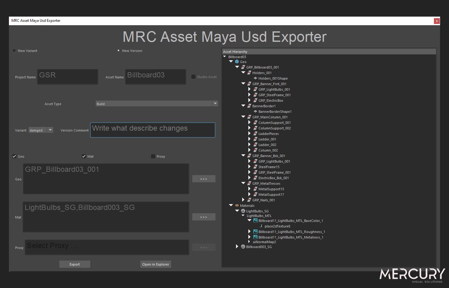Uncheck the Geo checkbox
449x288 pixels.
pyautogui.click(x=14, y=156)
